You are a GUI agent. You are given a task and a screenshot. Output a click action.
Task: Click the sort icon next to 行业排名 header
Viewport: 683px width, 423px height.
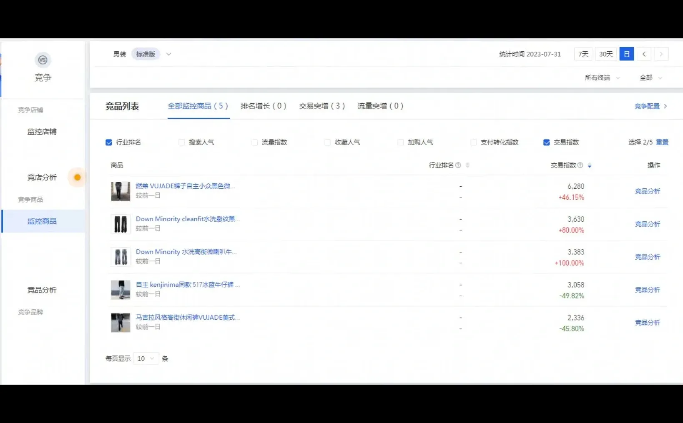(467, 165)
